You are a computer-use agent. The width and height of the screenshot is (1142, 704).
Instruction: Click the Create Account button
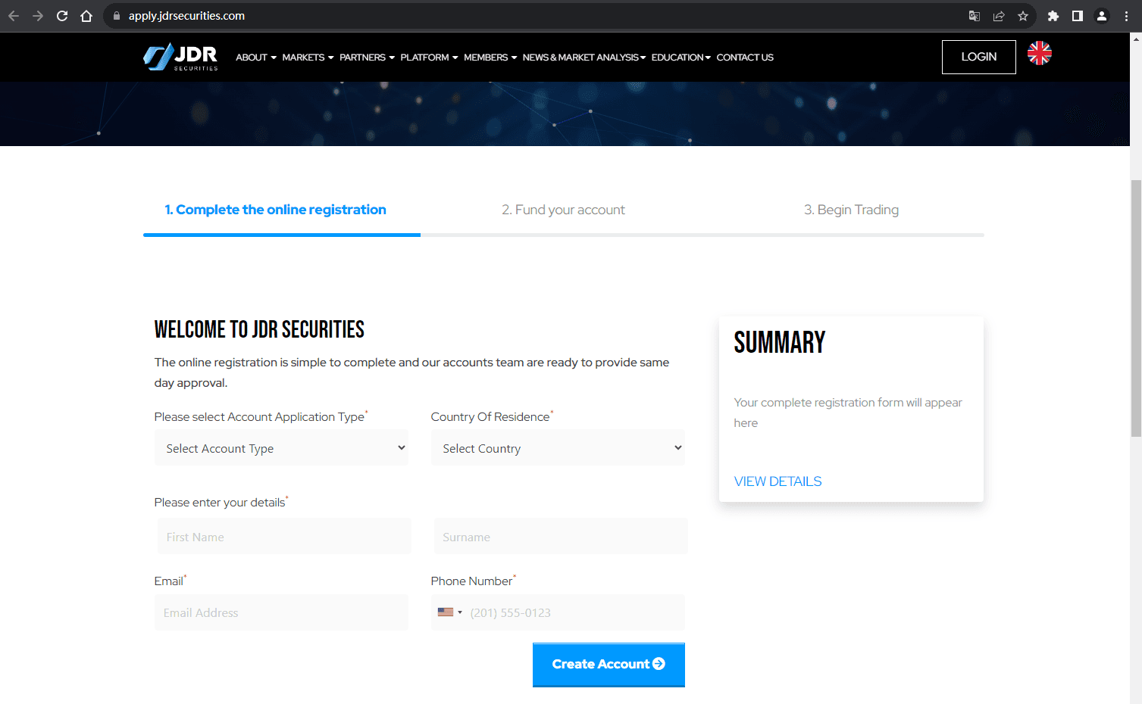pos(609,665)
